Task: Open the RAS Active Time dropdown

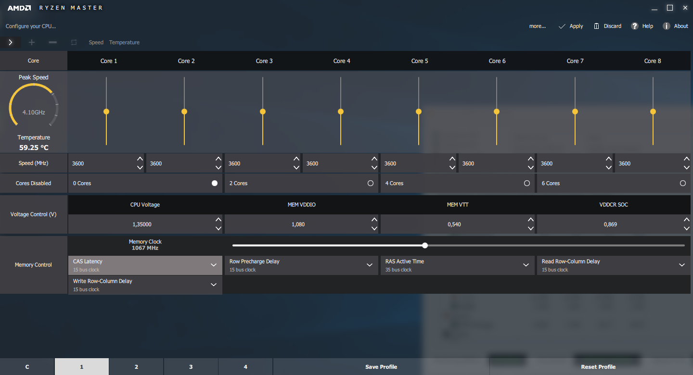Action: click(x=458, y=265)
